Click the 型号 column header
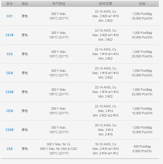The width and height of the screenshot is (163, 164). pyautogui.click(x=10, y=4)
